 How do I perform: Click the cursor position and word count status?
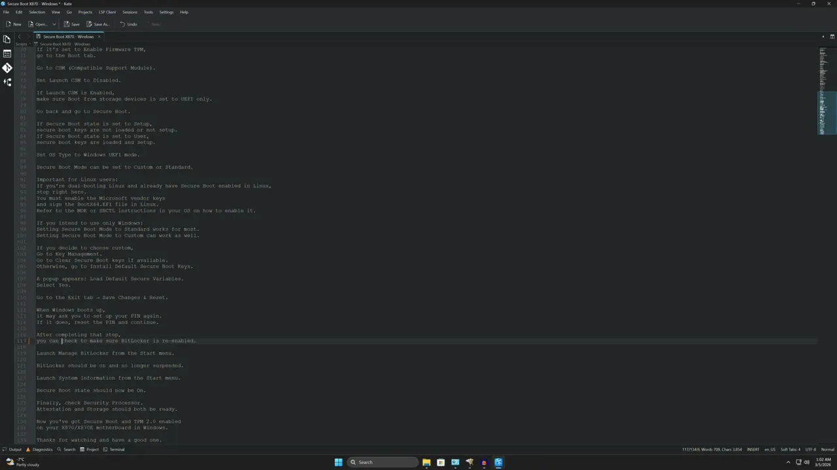click(711, 449)
